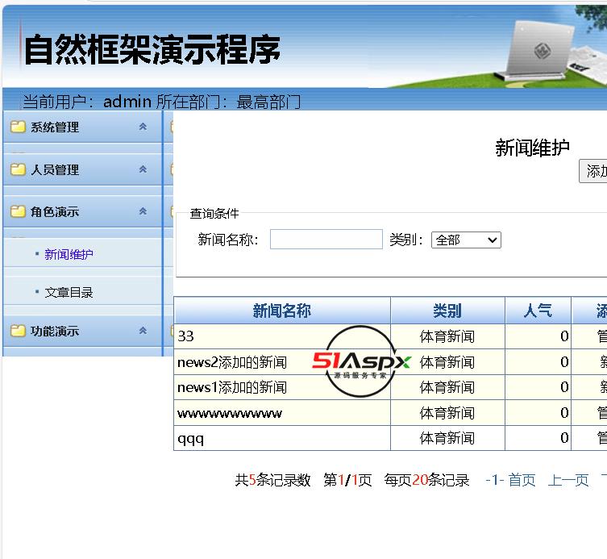Sort by the 人气 column header
607x559 pixels.
coord(537,311)
